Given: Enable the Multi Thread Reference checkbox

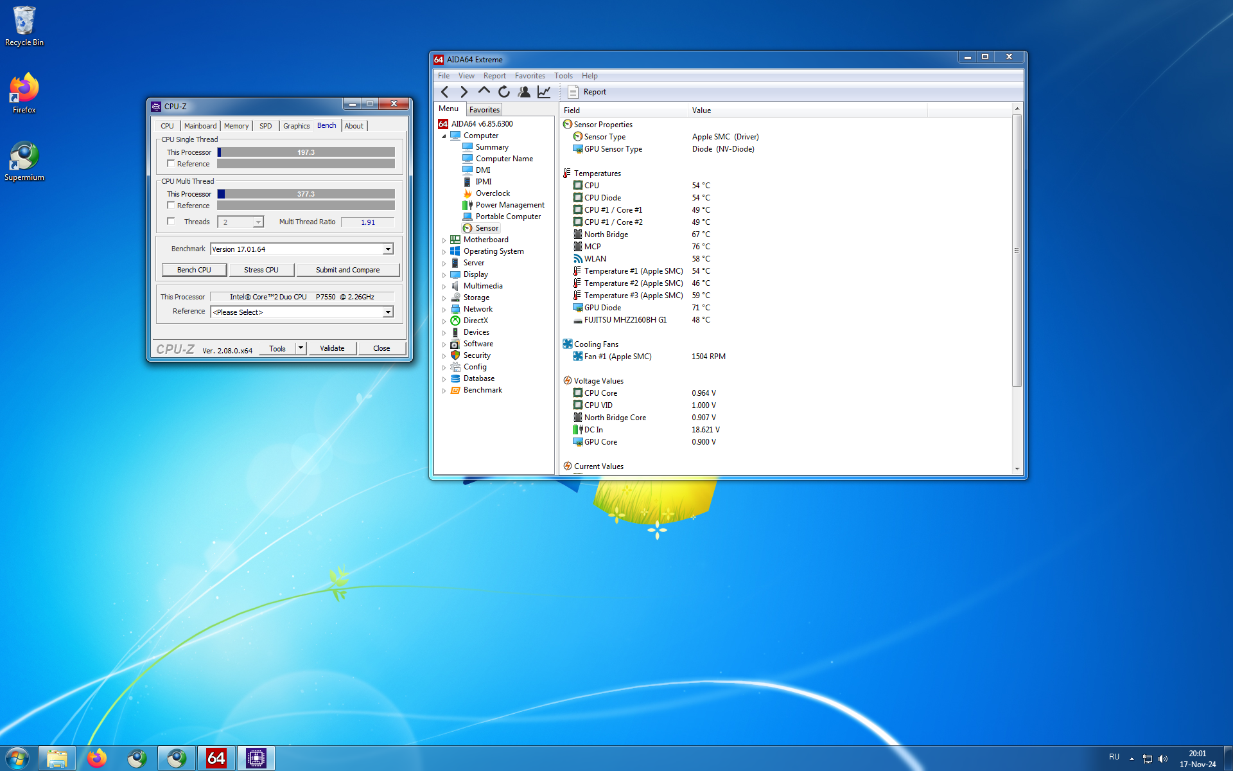Looking at the screenshot, I should [171, 206].
